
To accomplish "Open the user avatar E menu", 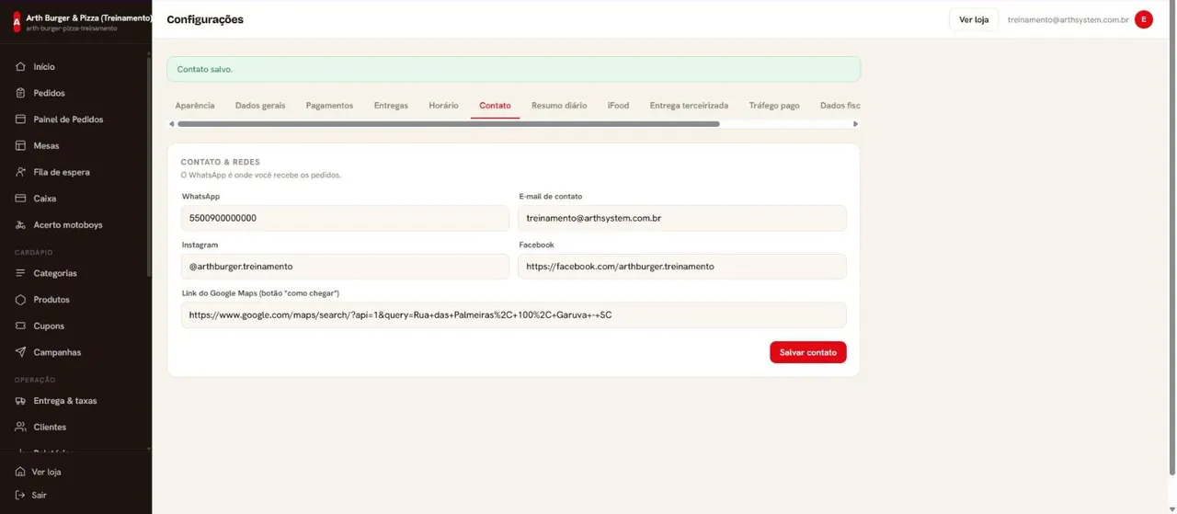I will (1144, 19).
